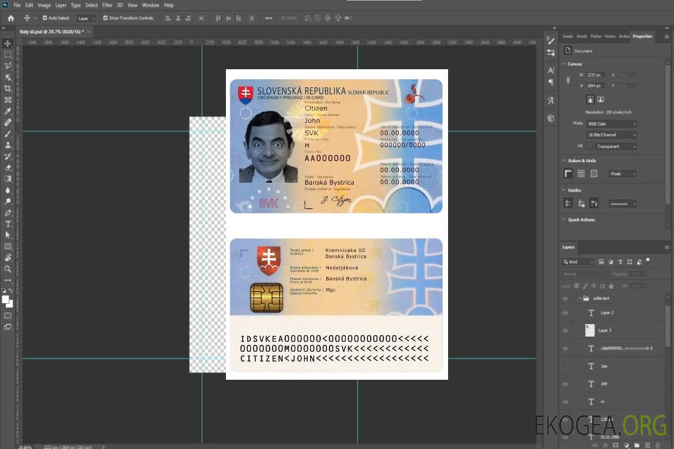Set portrait canvas orientation
The height and width of the screenshot is (449, 674).
590,100
